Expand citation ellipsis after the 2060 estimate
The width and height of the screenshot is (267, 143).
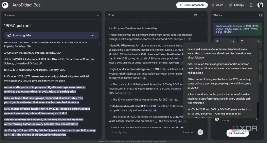point(130,93)
